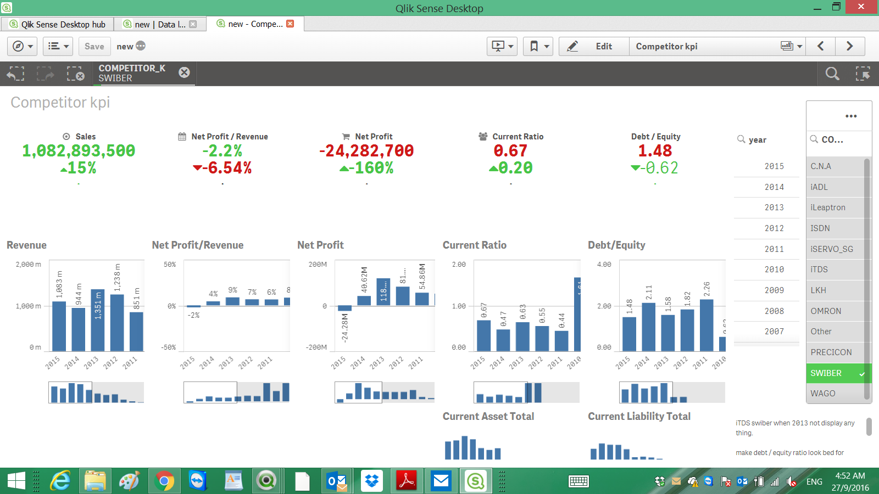Open the three-dots more options button
This screenshot has width=879, height=494.
coord(851,116)
